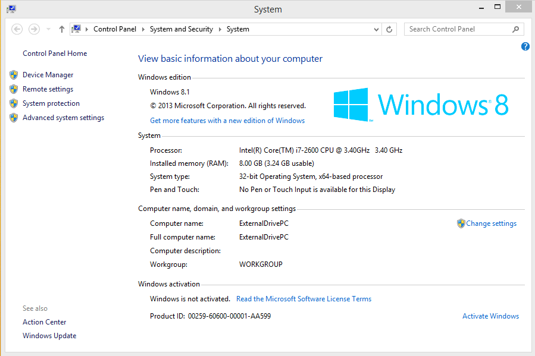Click the Activate Windows link
Image resolution: width=535 pixels, height=356 pixels.
click(490, 316)
